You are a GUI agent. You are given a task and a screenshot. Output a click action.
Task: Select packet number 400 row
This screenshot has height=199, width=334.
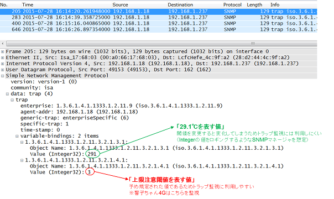point(159,23)
